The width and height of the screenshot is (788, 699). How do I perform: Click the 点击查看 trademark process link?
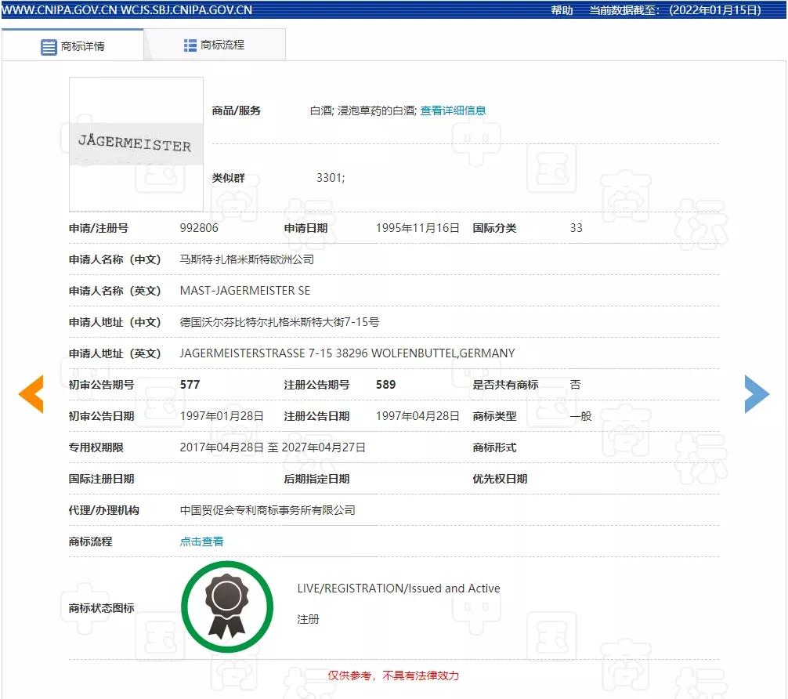point(201,541)
